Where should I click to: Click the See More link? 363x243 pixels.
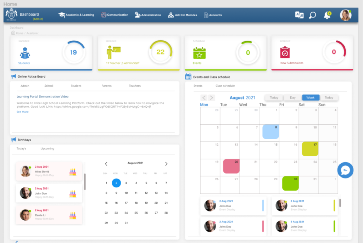pos(23,112)
